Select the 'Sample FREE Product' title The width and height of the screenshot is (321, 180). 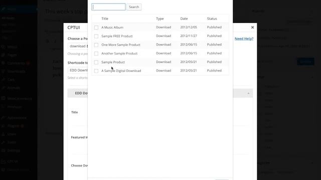(x=117, y=36)
